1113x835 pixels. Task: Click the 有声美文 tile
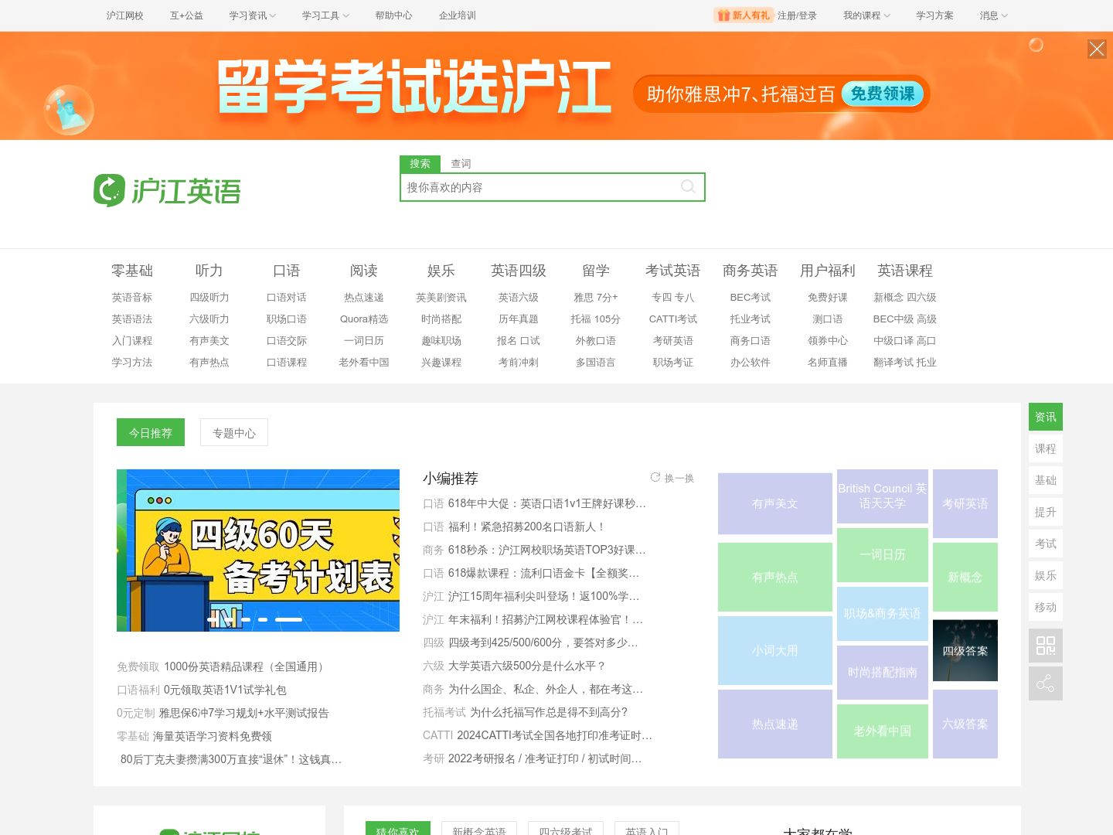coord(775,503)
